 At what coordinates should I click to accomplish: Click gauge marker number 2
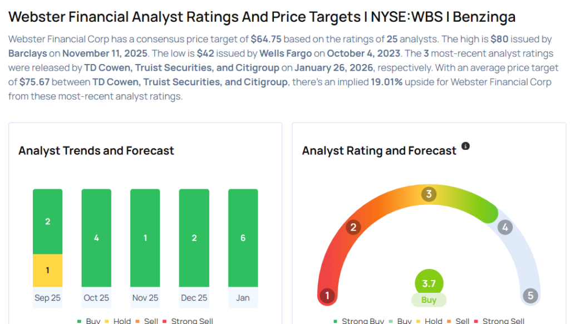point(352,227)
